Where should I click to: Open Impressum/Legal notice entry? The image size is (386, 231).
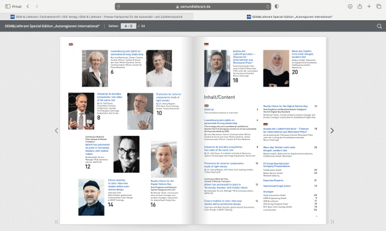(276, 186)
